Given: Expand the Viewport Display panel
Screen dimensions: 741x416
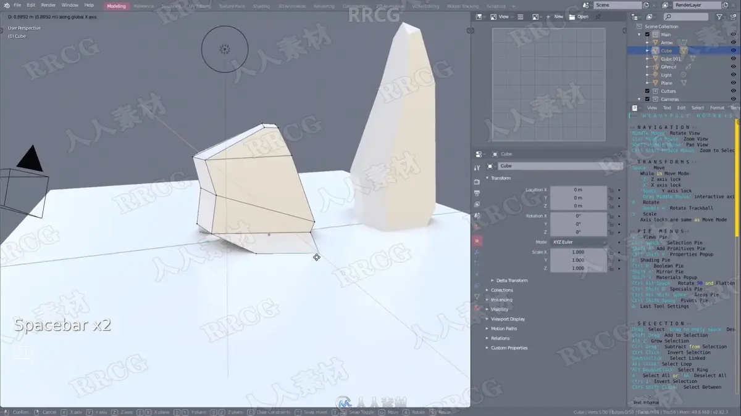Looking at the screenshot, I should click(508, 319).
